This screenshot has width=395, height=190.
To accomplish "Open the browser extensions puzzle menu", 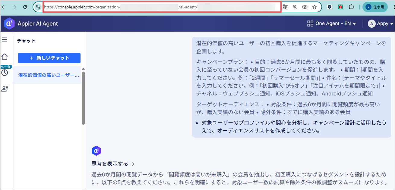I will (x=351, y=7).
